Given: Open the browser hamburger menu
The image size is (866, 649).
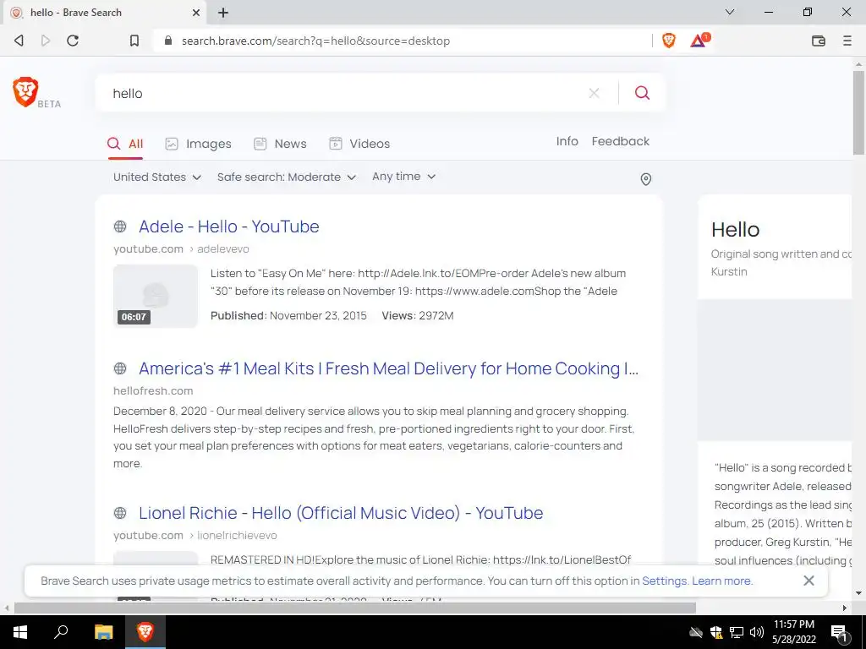Looking at the screenshot, I should tap(847, 41).
